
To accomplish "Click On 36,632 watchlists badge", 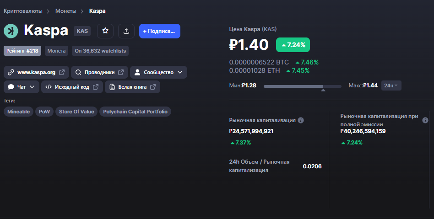I will click(x=100, y=51).
